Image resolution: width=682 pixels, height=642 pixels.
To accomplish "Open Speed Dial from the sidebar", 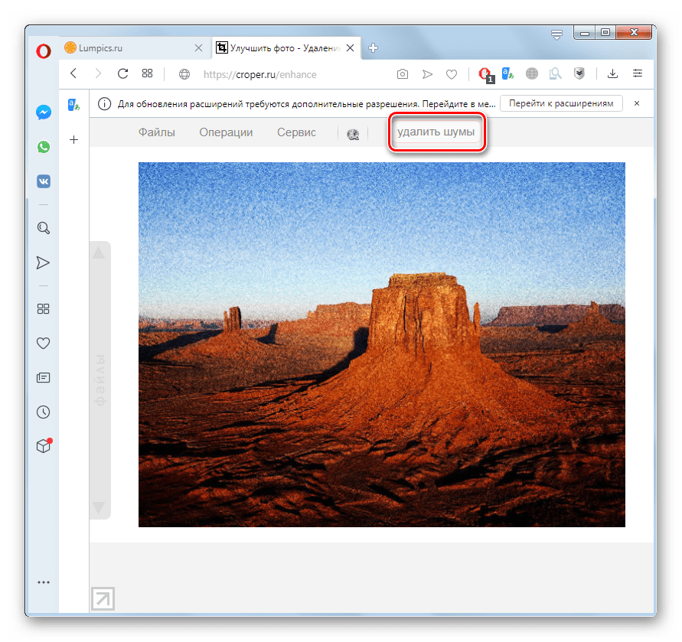I will pos(43,309).
